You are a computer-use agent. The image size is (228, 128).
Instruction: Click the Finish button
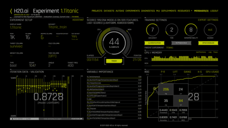coord(114,61)
